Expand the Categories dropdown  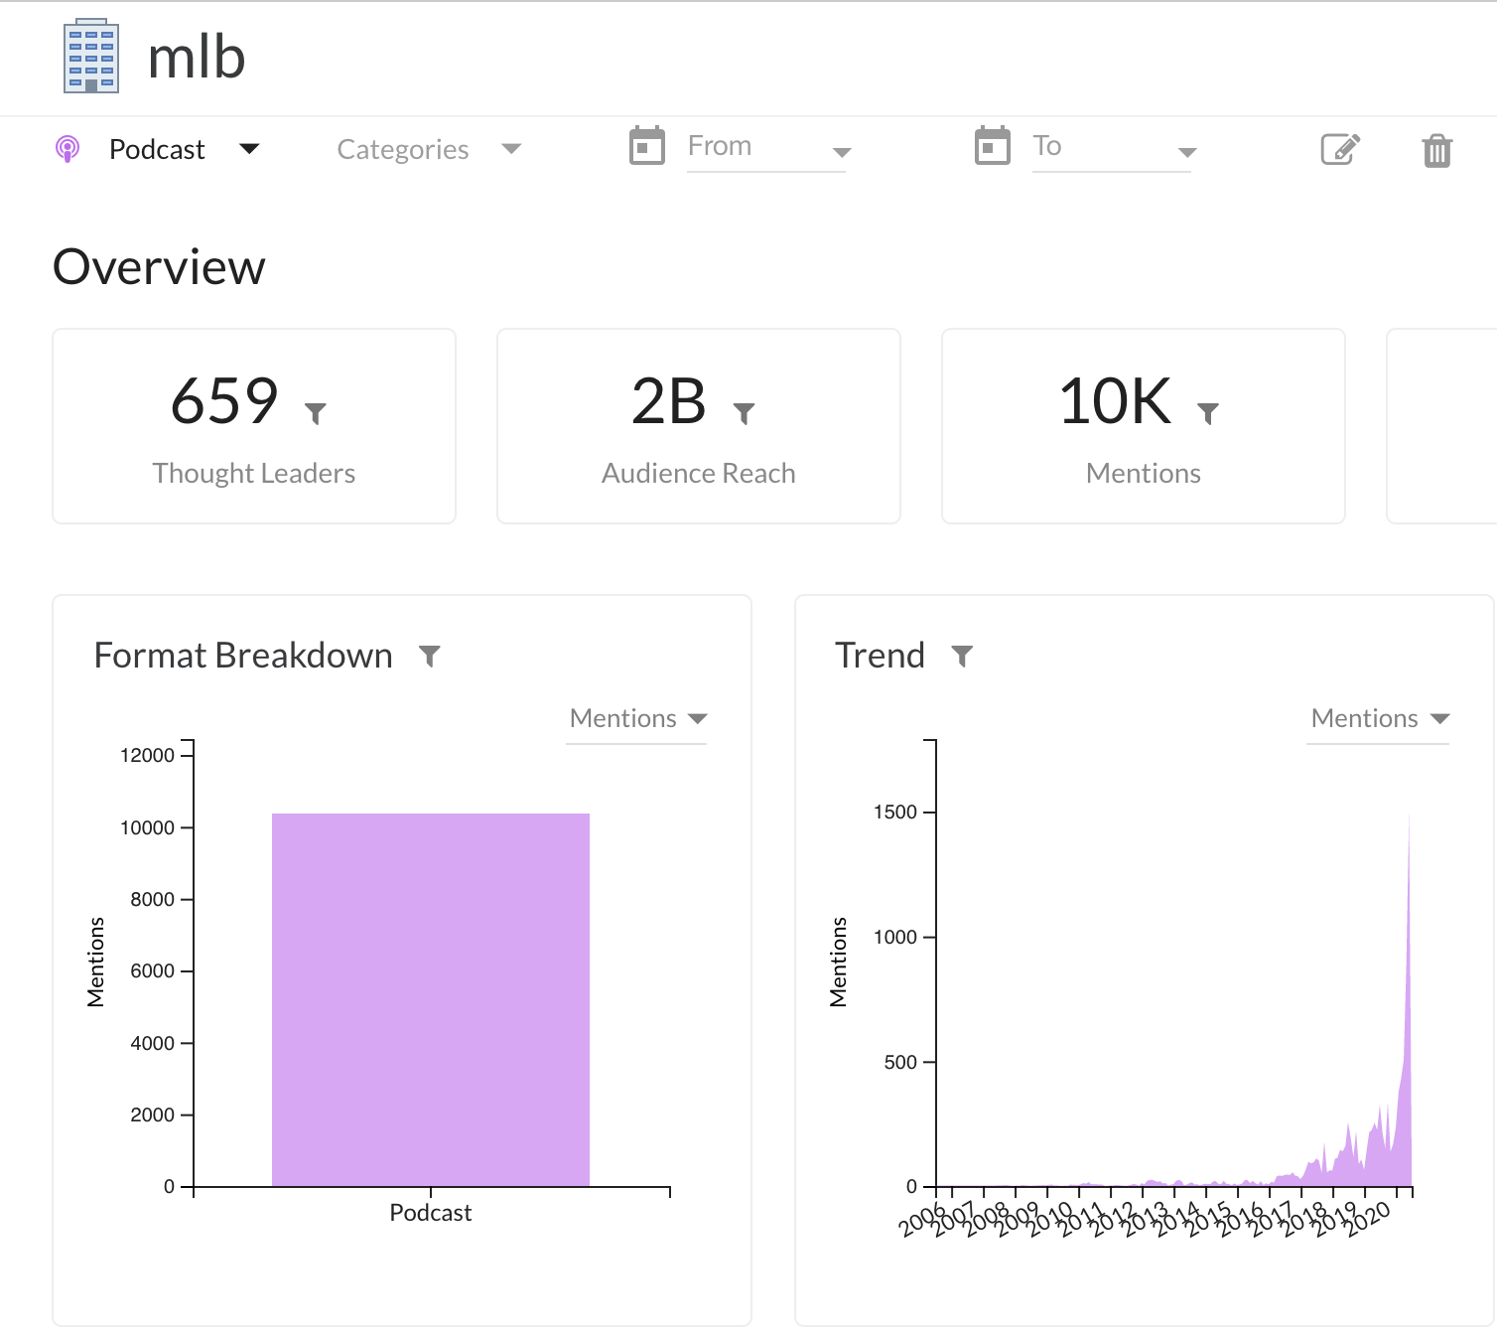click(428, 149)
